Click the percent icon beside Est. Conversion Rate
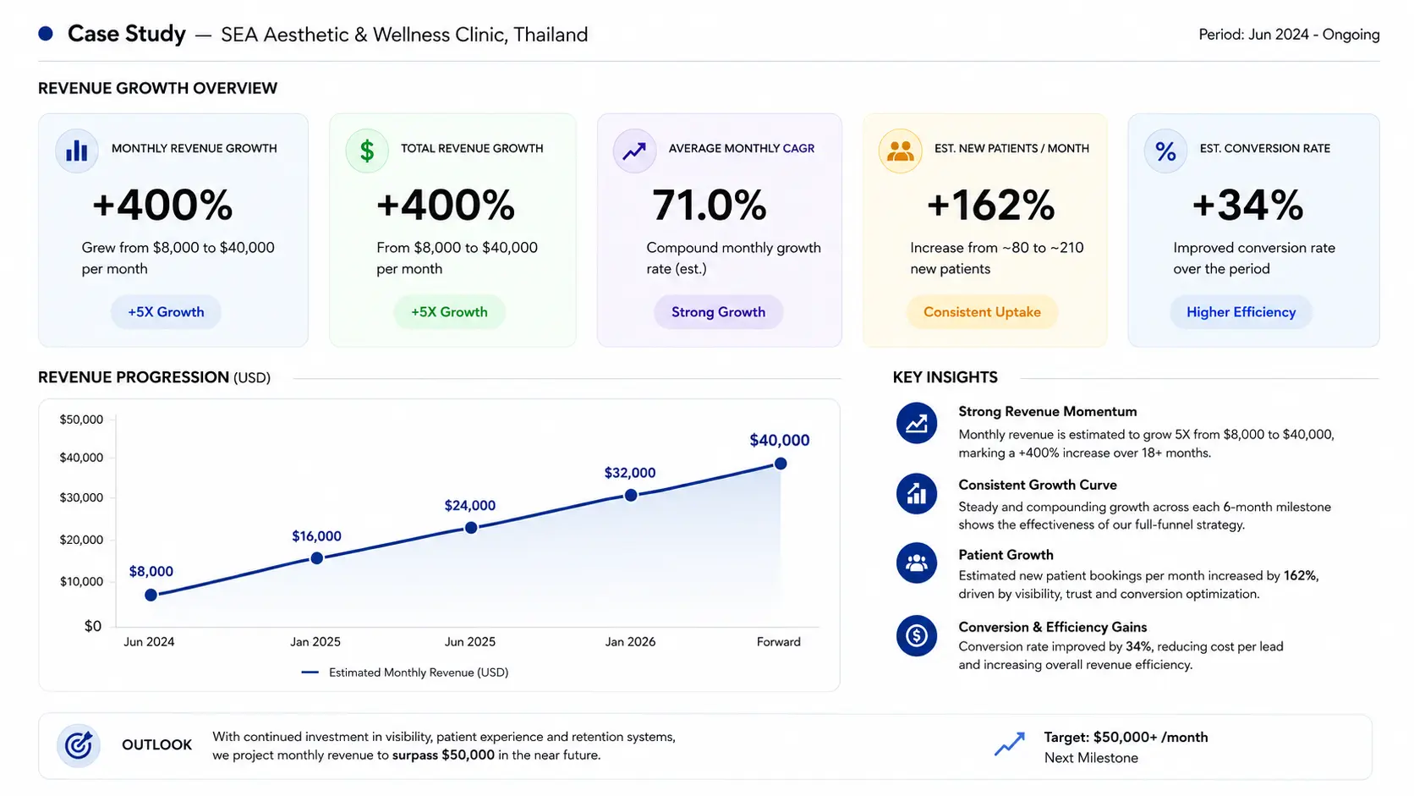The height and width of the screenshot is (796, 1414). pos(1165,151)
